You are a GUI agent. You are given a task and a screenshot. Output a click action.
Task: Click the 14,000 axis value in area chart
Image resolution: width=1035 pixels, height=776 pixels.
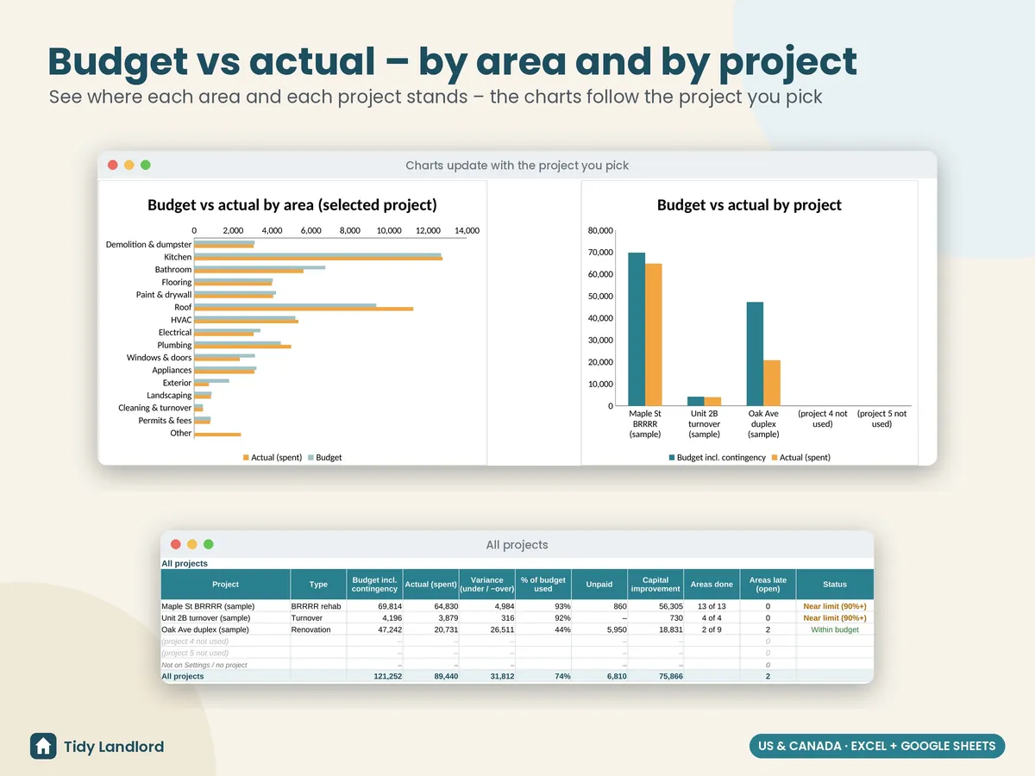click(x=467, y=231)
